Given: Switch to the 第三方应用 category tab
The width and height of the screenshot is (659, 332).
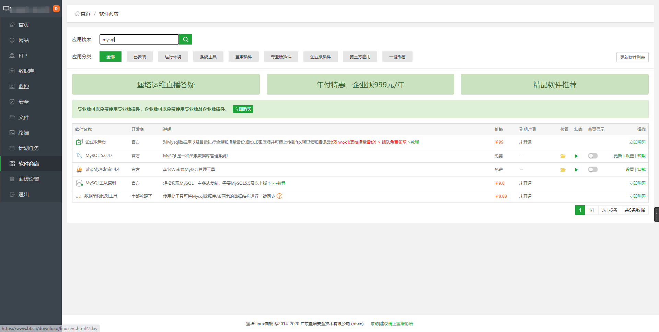Looking at the screenshot, I should [x=360, y=57].
